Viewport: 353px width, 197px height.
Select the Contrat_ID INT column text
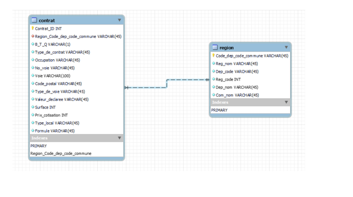coord(48,29)
